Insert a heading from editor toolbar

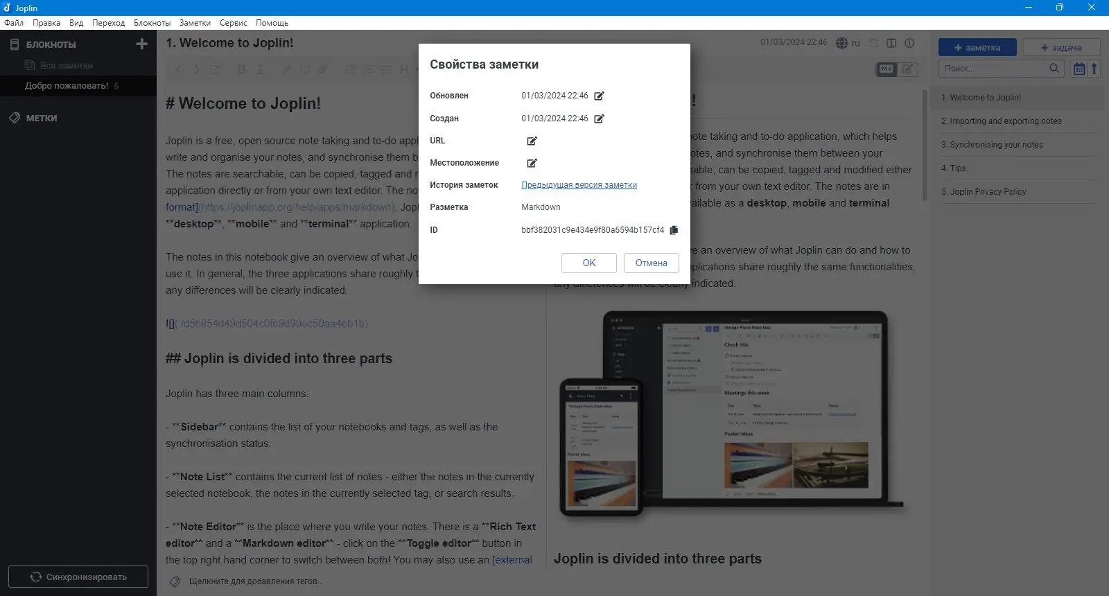coord(404,69)
